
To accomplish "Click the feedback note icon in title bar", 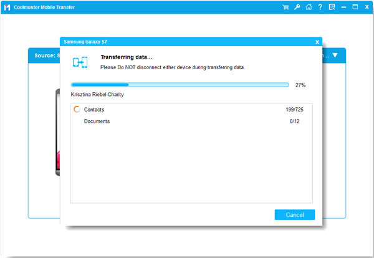I will point(330,7).
